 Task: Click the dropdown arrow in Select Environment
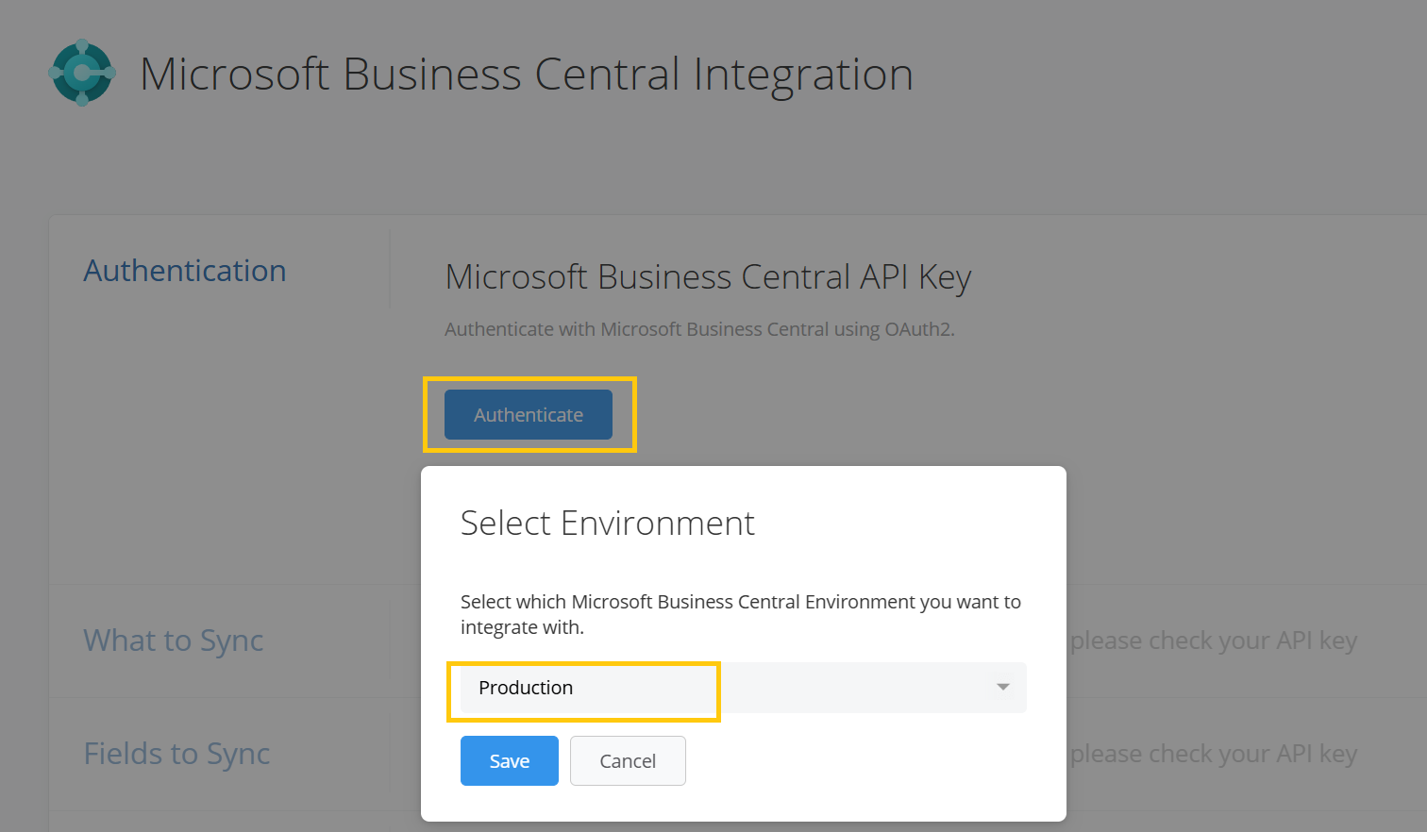(1003, 687)
